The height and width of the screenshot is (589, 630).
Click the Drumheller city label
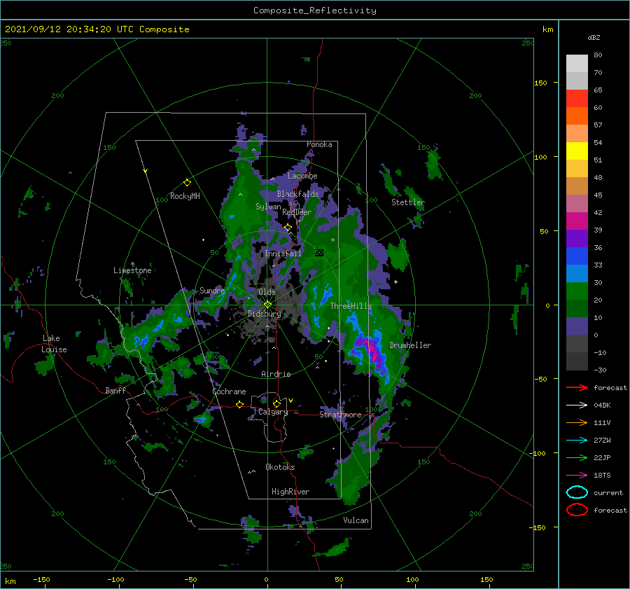click(410, 345)
